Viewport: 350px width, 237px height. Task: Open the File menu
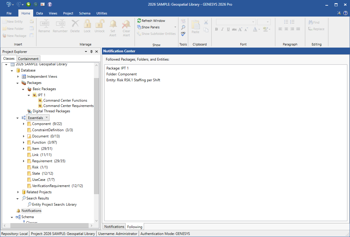pyautogui.click(x=9, y=13)
